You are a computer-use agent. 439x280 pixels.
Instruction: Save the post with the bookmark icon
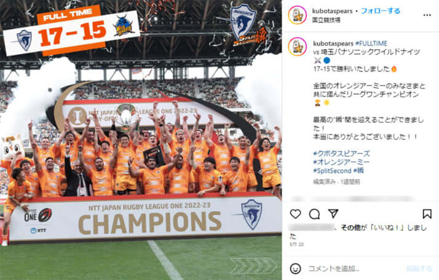pos(427,214)
